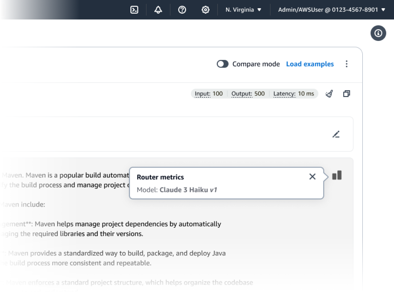Clear chat with the broom icon
The height and width of the screenshot is (292, 394).
329,94
